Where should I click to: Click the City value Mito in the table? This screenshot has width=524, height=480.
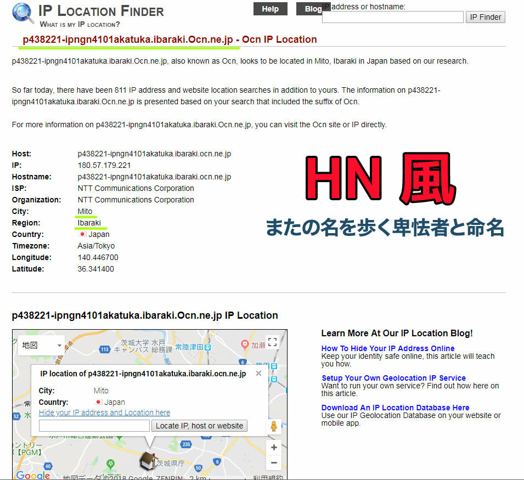[x=85, y=211]
